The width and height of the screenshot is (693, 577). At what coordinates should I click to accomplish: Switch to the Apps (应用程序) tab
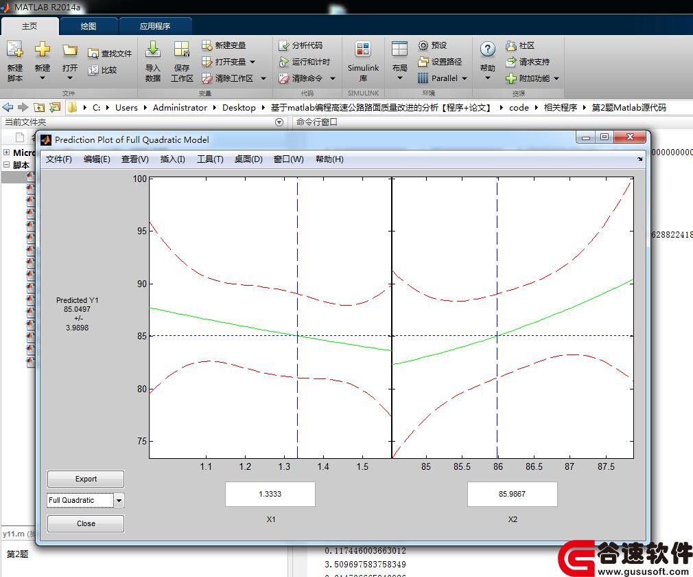154,26
